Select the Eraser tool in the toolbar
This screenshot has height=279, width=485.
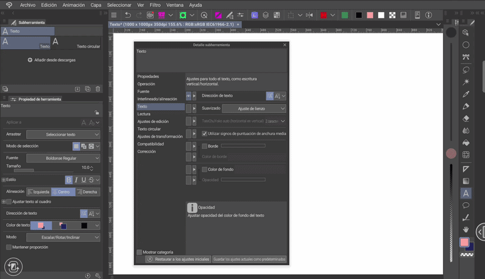click(466, 119)
